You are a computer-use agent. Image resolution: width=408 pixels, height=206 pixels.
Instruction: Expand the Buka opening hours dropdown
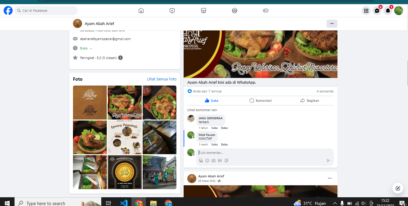[x=86, y=48]
